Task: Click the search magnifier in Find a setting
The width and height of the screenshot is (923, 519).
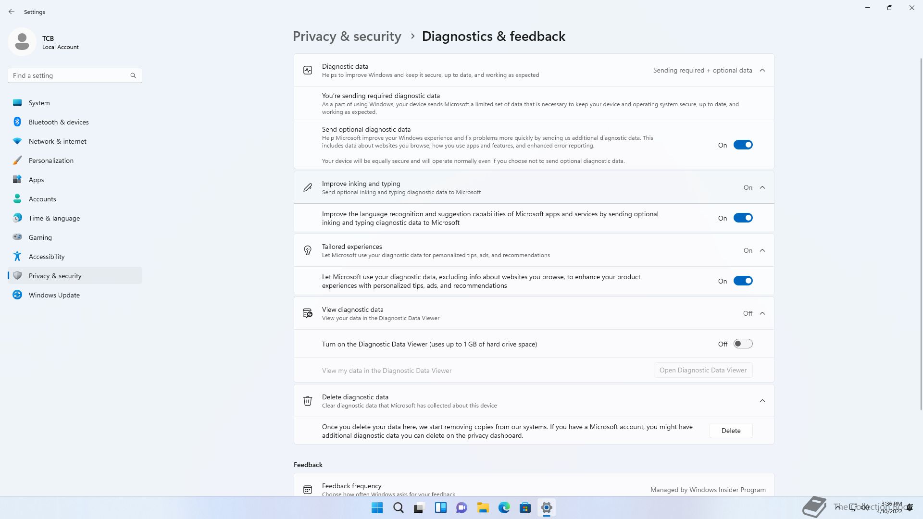Action: click(x=133, y=75)
